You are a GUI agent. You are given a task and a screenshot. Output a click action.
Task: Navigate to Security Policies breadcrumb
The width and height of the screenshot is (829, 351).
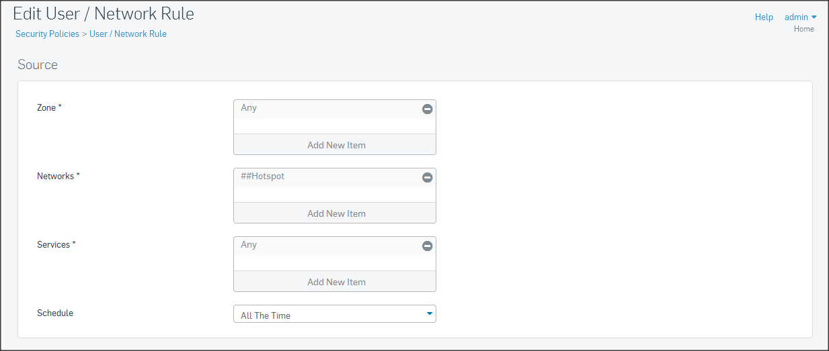(47, 34)
